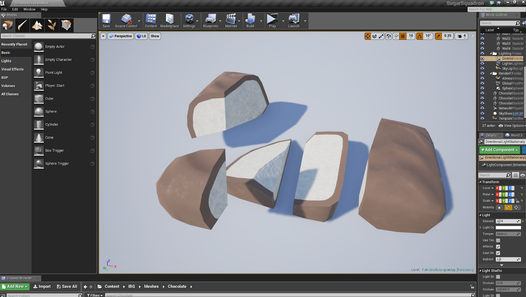Open the Settings toolbar icon
526x297 pixels.
[x=189, y=21]
